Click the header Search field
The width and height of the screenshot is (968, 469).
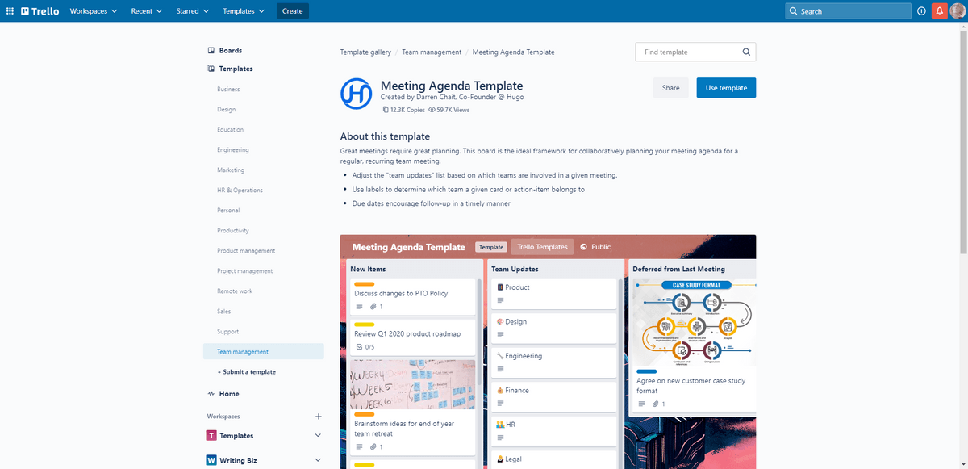tap(847, 11)
